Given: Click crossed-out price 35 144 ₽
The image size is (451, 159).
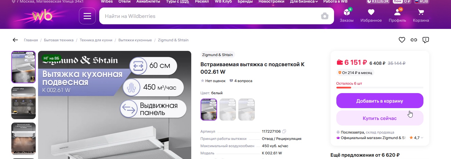Looking at the screenshot, I should [396, 63].
